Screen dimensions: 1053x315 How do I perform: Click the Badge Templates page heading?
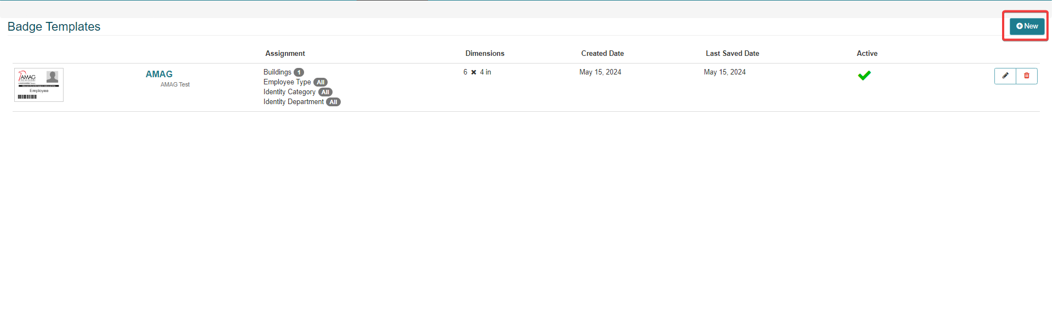pyautogui.click(x=54, y=26)
